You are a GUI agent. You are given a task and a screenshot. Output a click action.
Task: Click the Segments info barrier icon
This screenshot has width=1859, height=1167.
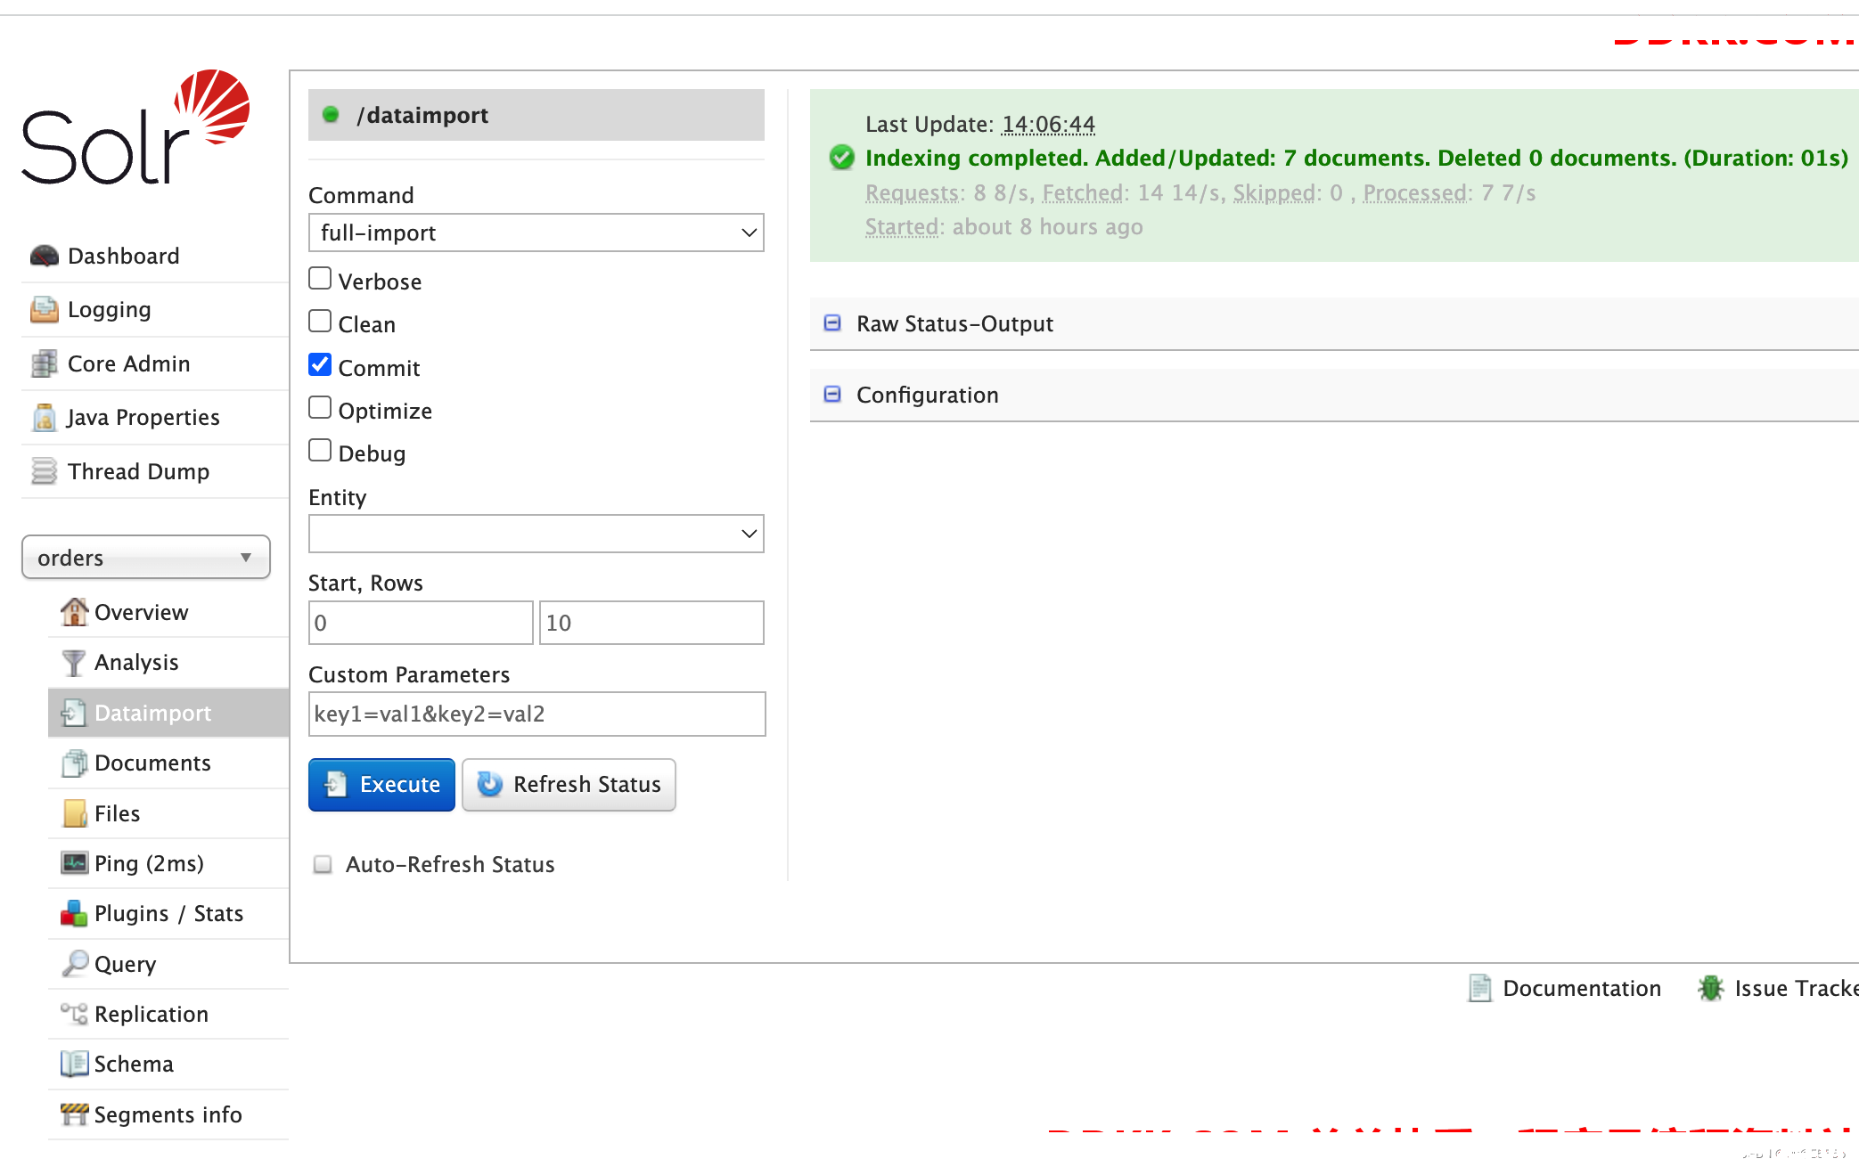tap(74, 1114)
